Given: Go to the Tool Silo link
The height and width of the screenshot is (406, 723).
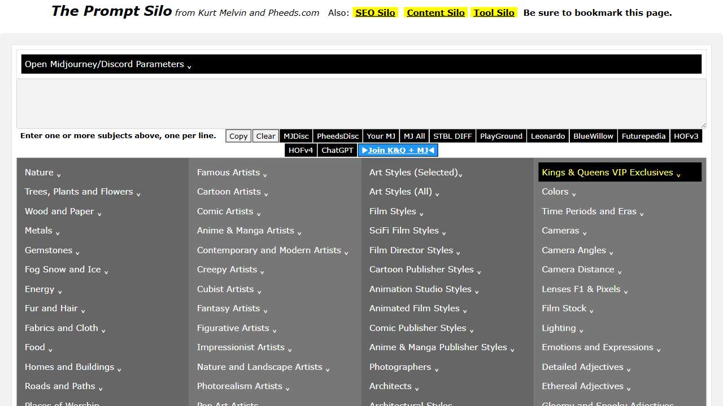Looking at the screenshot, I should [494, 12].
